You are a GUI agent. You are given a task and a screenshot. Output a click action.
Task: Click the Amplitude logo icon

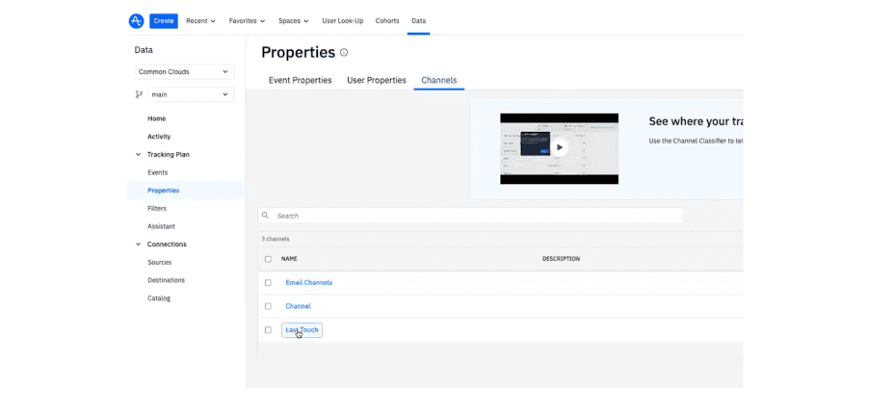(x=136, y=21)
